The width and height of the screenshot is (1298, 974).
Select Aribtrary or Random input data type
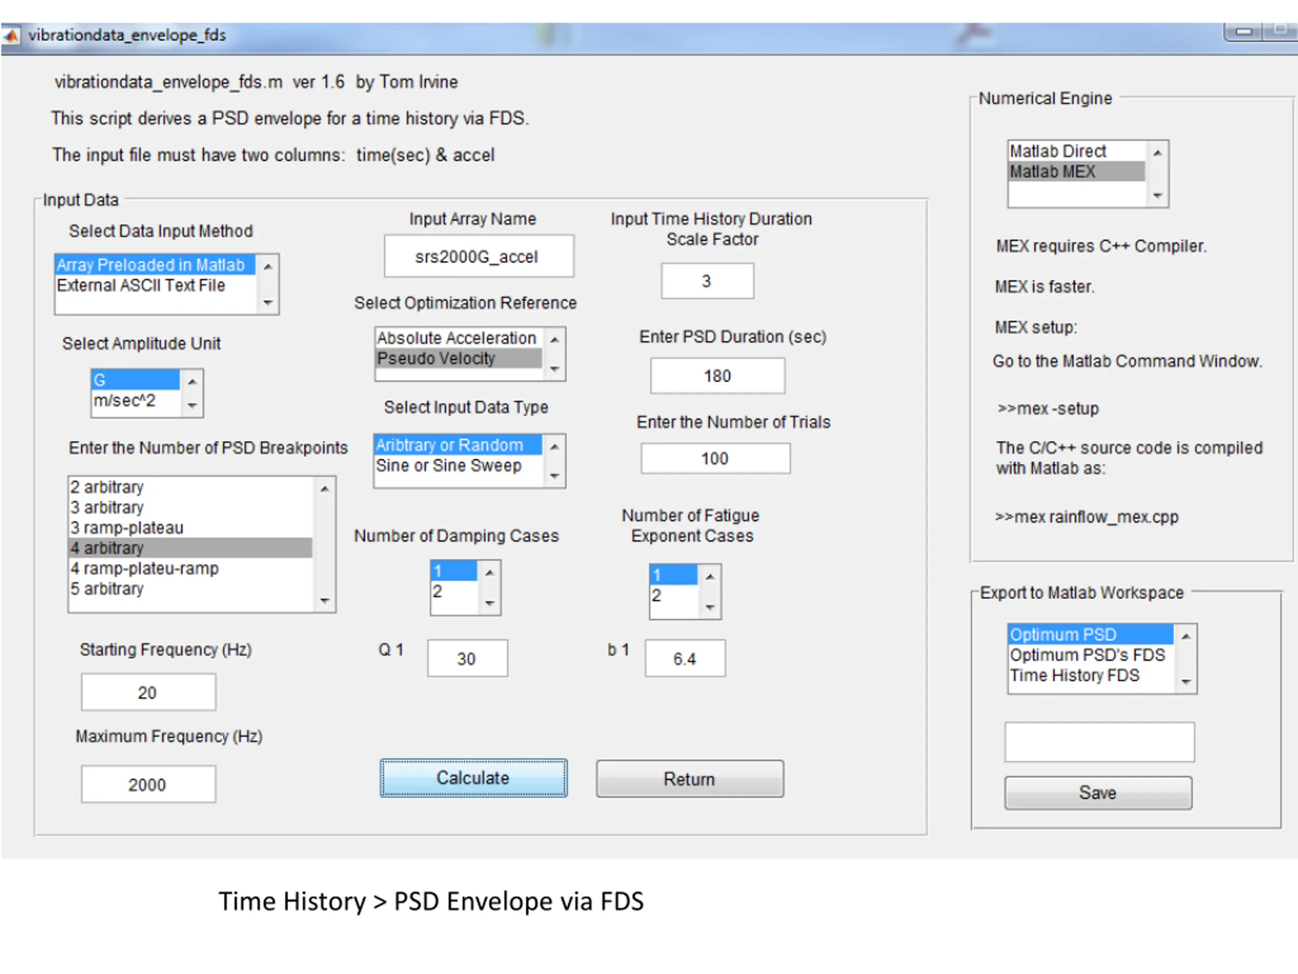click(x=458, y=445)
